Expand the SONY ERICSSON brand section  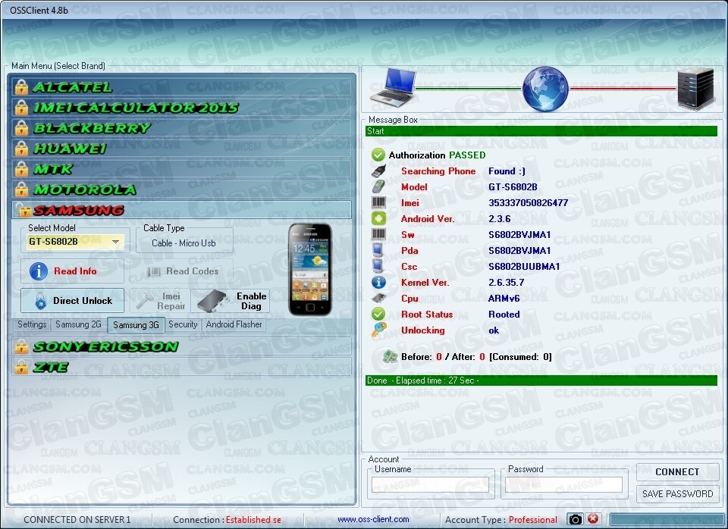[x=181, y=346]
